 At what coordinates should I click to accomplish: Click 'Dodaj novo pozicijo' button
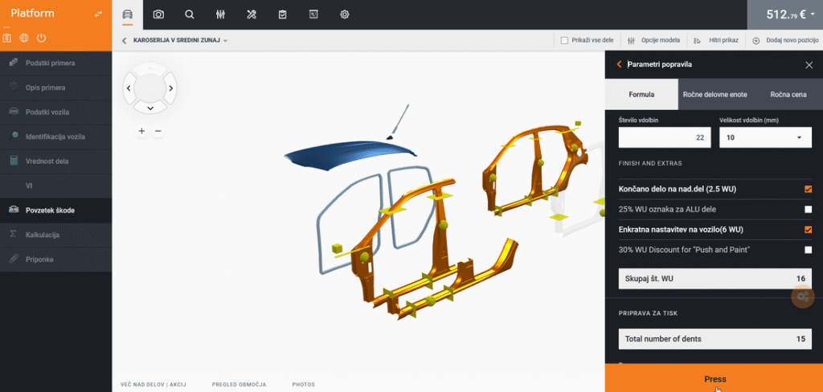tap(784, 40)
